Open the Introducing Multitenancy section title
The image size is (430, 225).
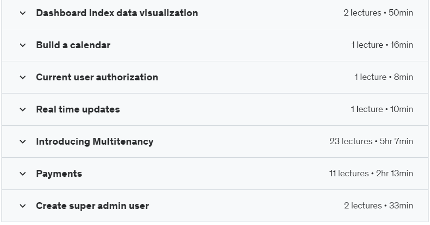tap(95, 142)
